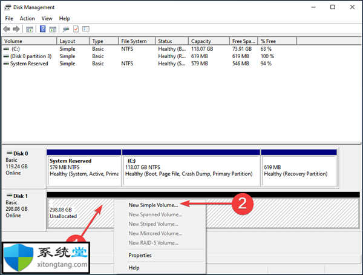Screen dimensions: 363x275
Task: Sort by the Type column header
Action: tap(104, 41)
